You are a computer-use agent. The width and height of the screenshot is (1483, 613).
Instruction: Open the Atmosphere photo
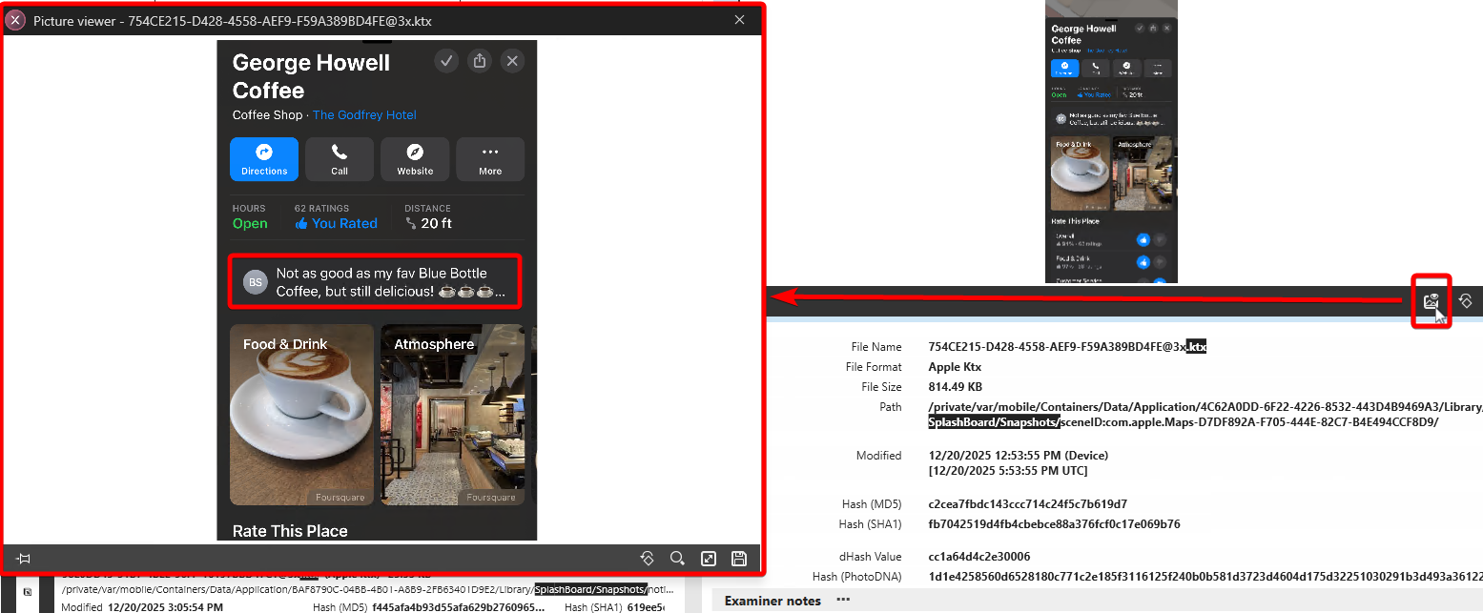[453, 415]
